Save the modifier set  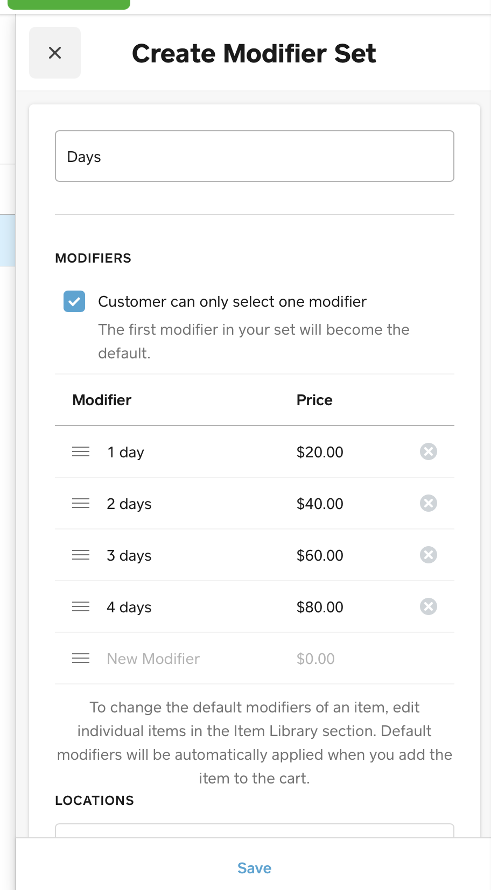(254, 868)
